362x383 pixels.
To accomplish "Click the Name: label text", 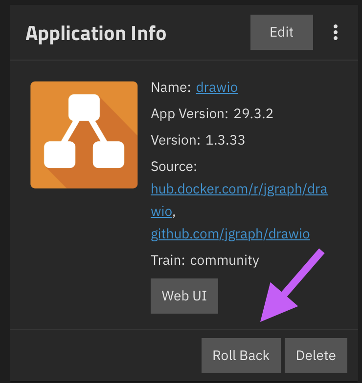I will coord(171,87).
